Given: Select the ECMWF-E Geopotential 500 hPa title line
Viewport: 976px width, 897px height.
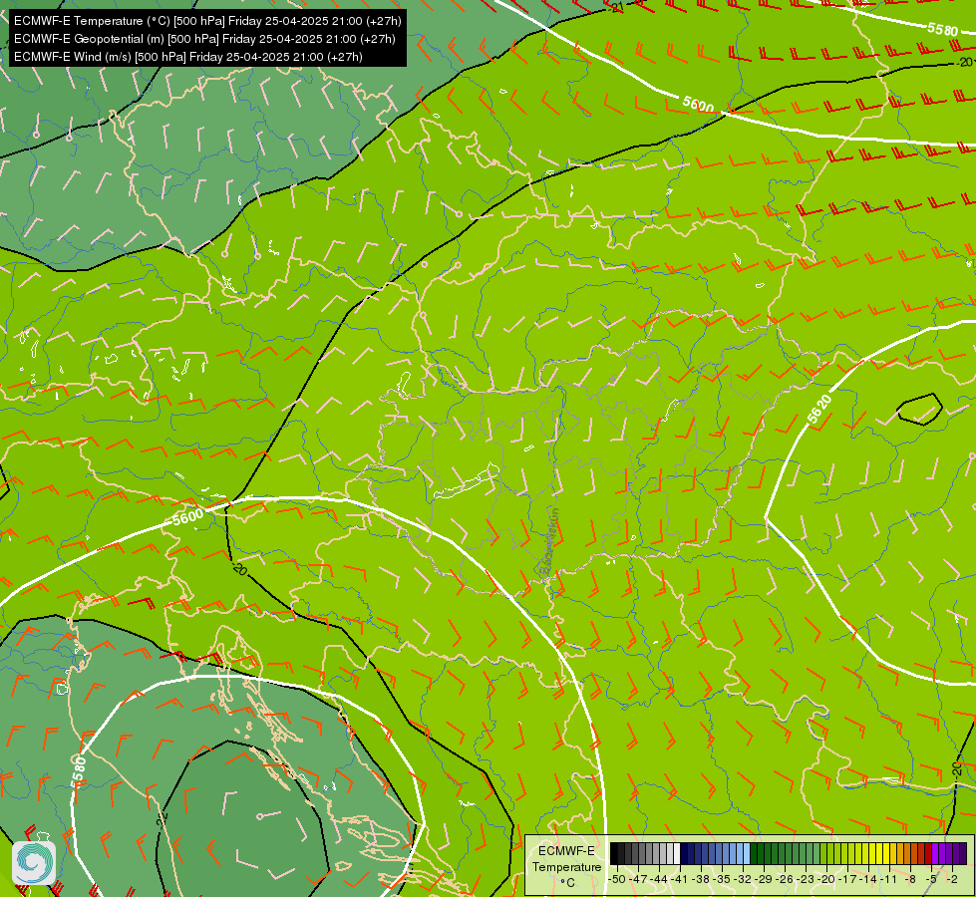Looking at the screenshot, I should pyautogui.click(x=204, y=39).
